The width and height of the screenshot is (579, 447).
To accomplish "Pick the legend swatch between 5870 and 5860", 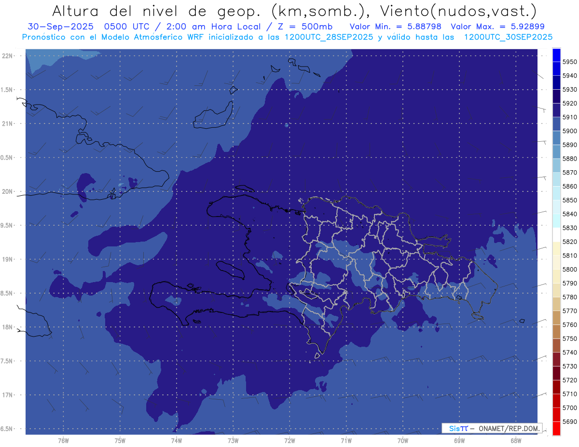I will pyautogui.click(x=556, y=179).
